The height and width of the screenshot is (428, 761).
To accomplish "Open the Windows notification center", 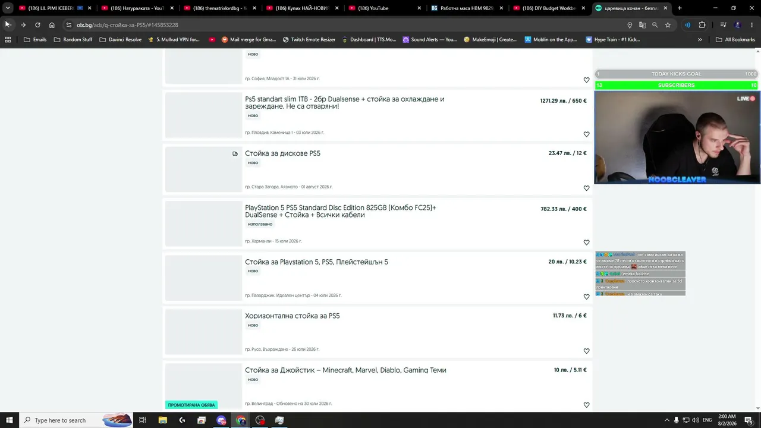I will coord(749,420).
